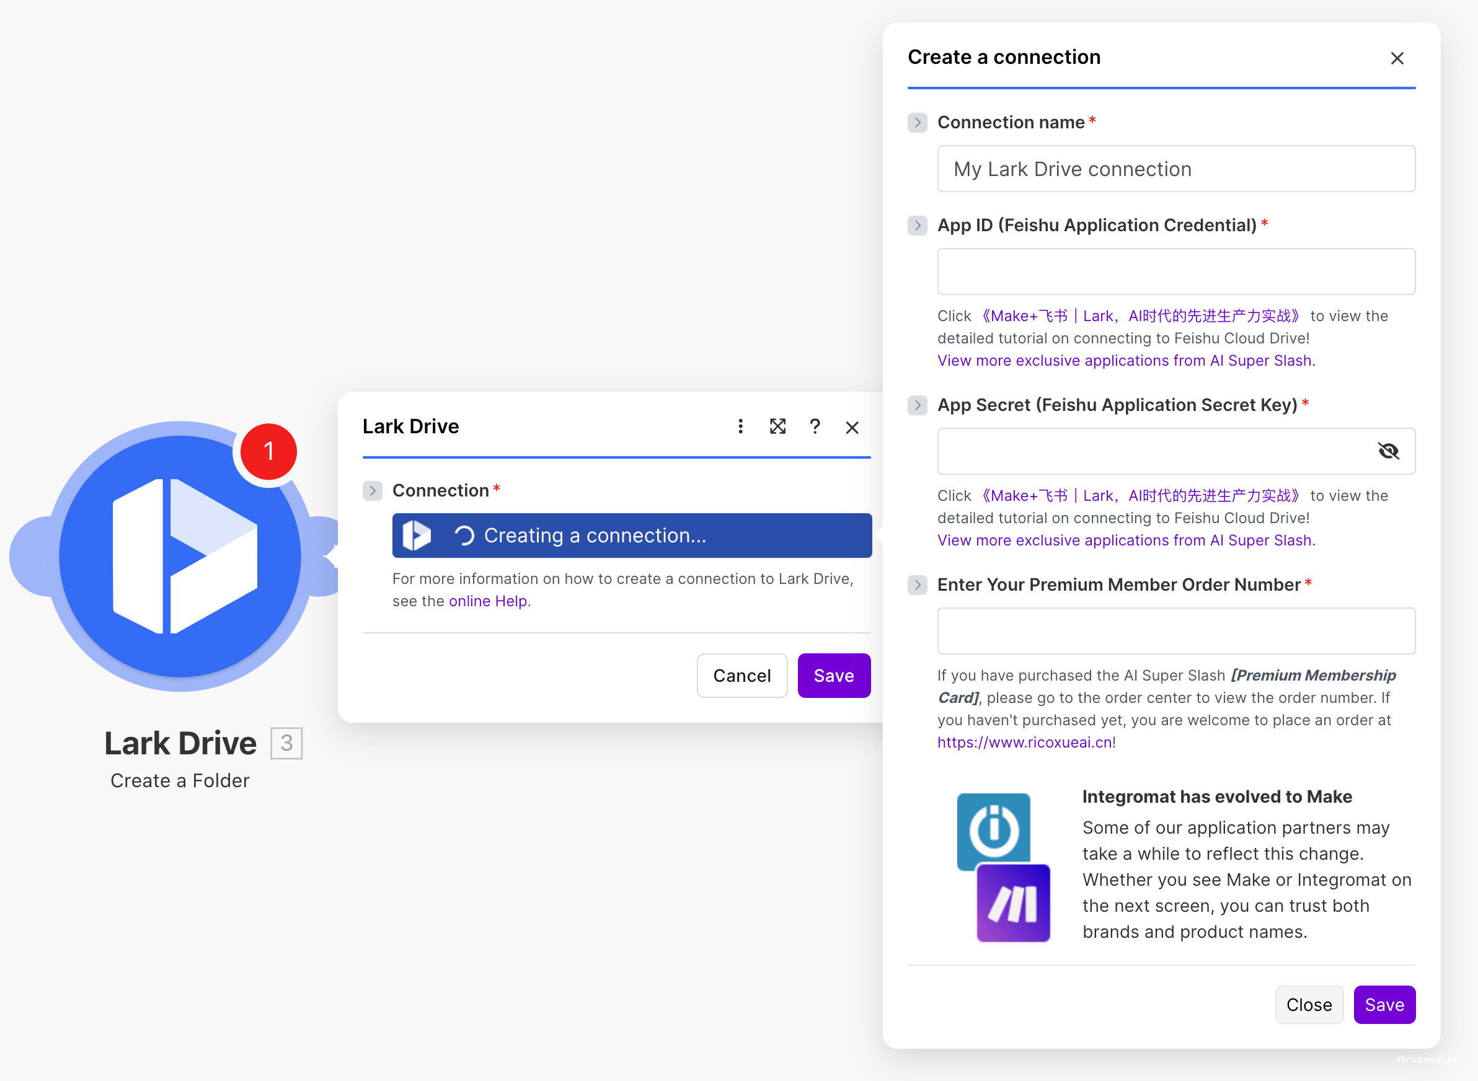Expand the App Secret field chevron
Image resolution: width=1478 pixels, height=1081 pixels.
click(917, 405)
